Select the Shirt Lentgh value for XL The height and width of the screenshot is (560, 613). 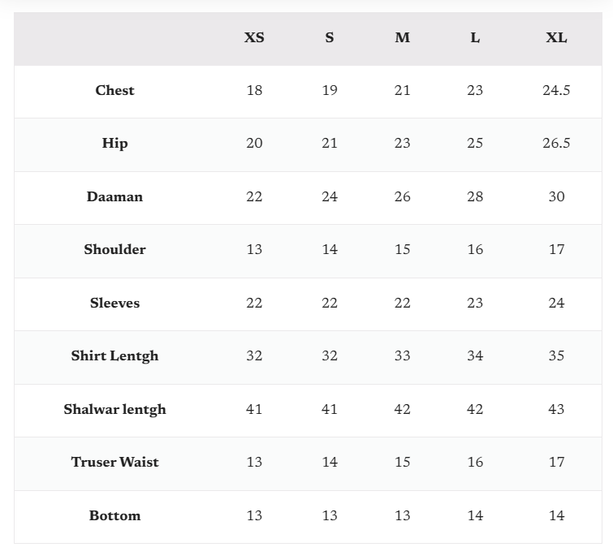coord(556,355)
